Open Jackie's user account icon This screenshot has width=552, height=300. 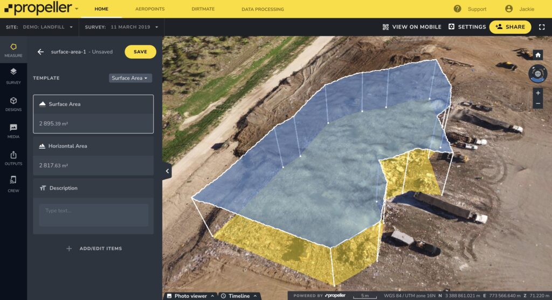(509, 9)
